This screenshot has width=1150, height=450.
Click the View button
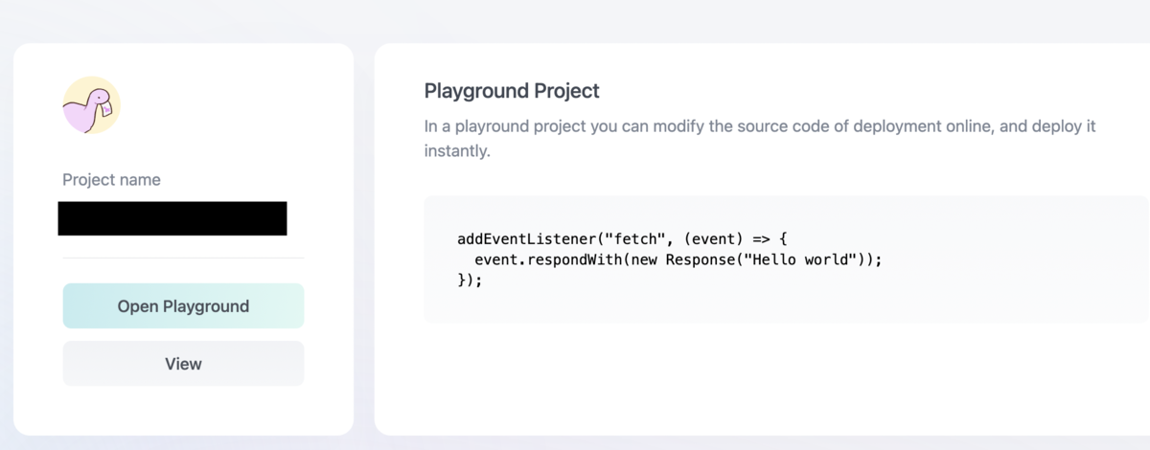(x=183, y=364)
